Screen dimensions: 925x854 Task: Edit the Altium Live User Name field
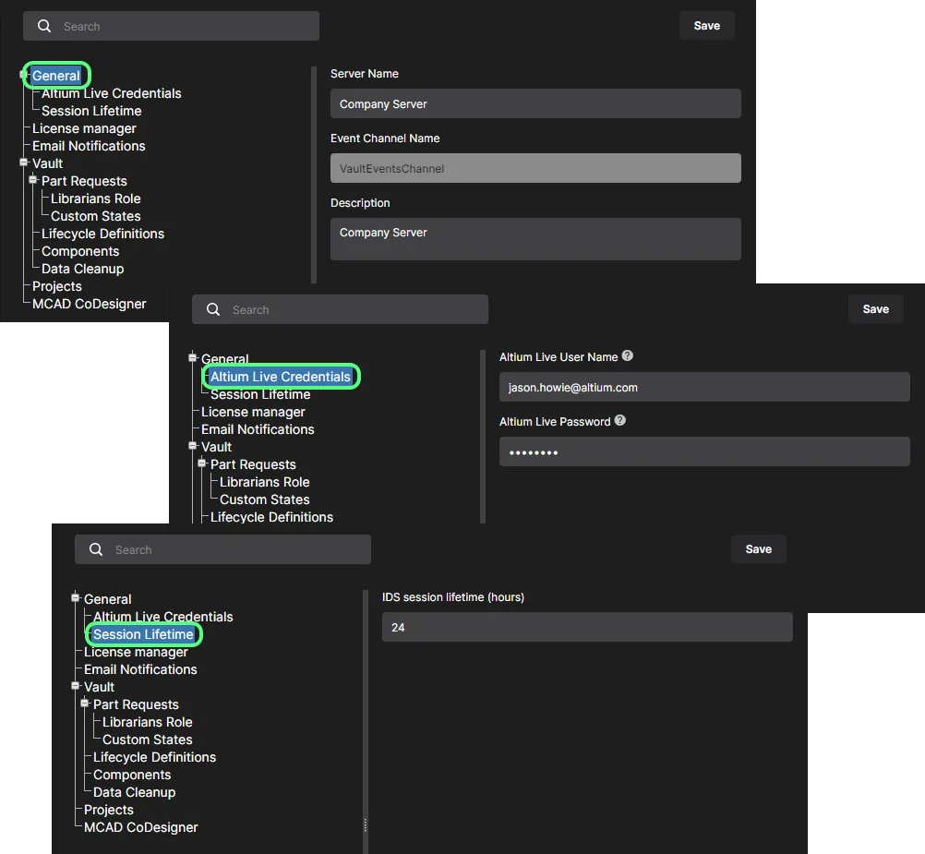[704, 387]
